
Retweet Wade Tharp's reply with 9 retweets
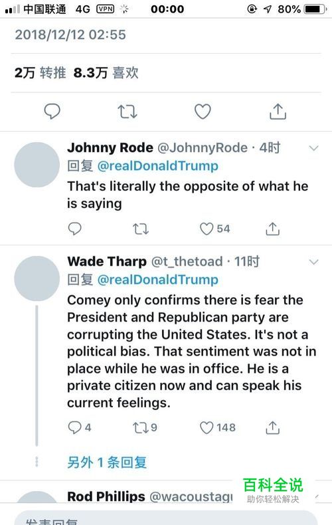[x=145, y=427]
